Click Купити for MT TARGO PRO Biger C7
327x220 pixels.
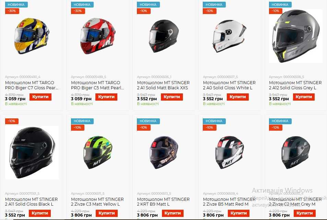click(40, 97)
